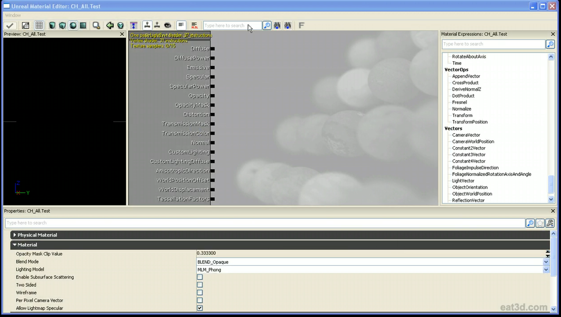The image size is (561, 317).
Task: Click the highlighted connector toolbar icon
Action: click(x=147, y=25)
